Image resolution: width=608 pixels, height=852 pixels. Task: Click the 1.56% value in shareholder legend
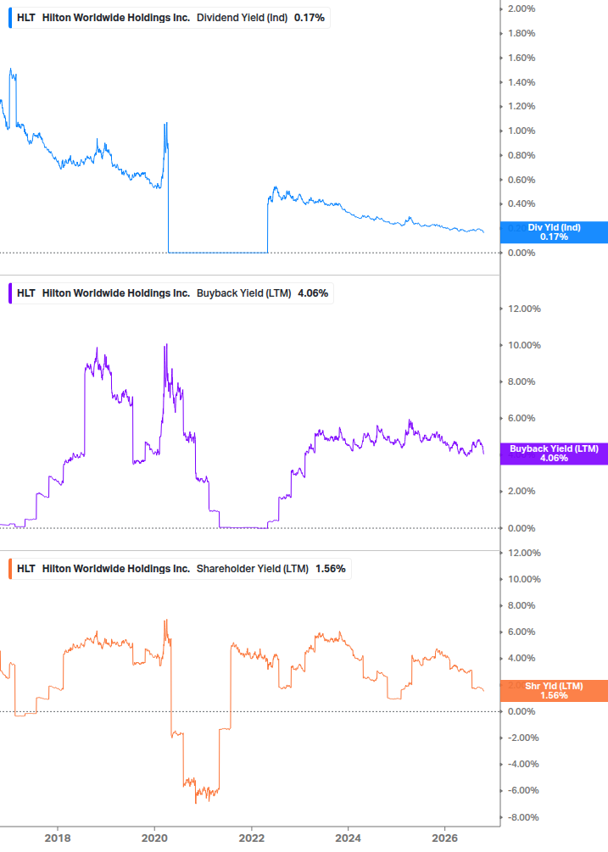(331, 569)
